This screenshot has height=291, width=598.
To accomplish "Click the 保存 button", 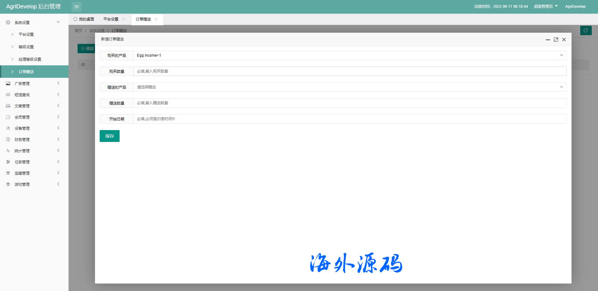I will pyautogui.click(x=110, y=136).
